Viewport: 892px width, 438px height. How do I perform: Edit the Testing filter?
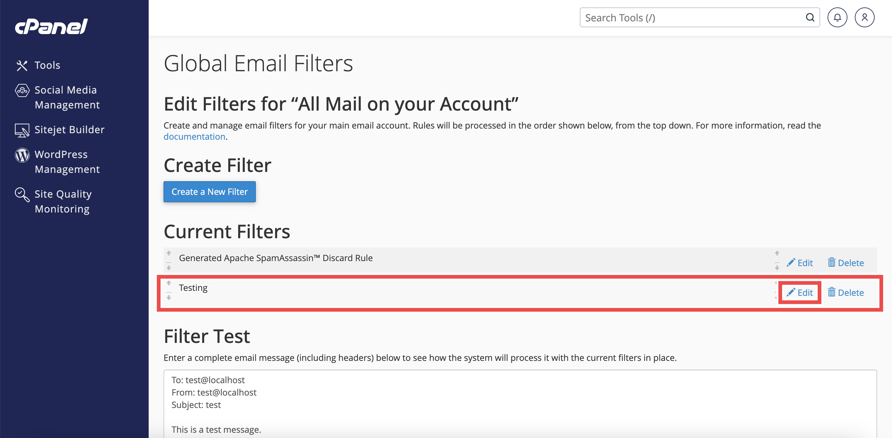coord(799,293)
